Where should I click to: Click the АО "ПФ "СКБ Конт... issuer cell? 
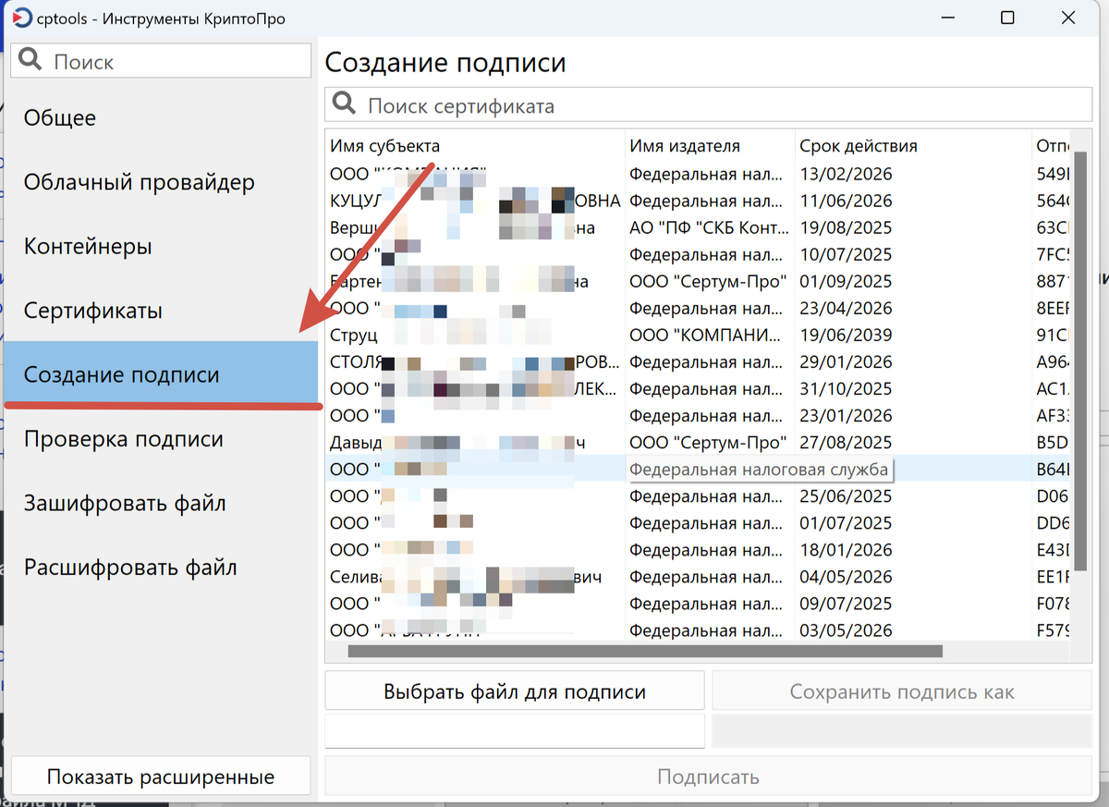click(x=710, y=227)
